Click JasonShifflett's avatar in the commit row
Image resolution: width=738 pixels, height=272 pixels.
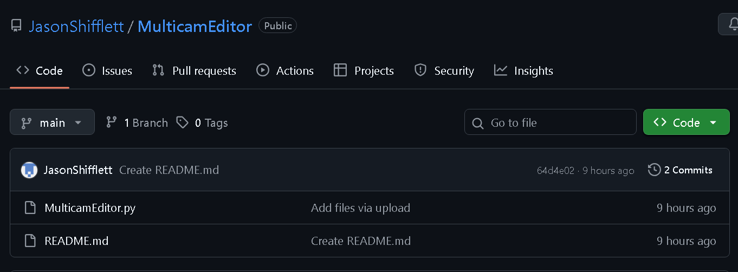pos(29,170)
